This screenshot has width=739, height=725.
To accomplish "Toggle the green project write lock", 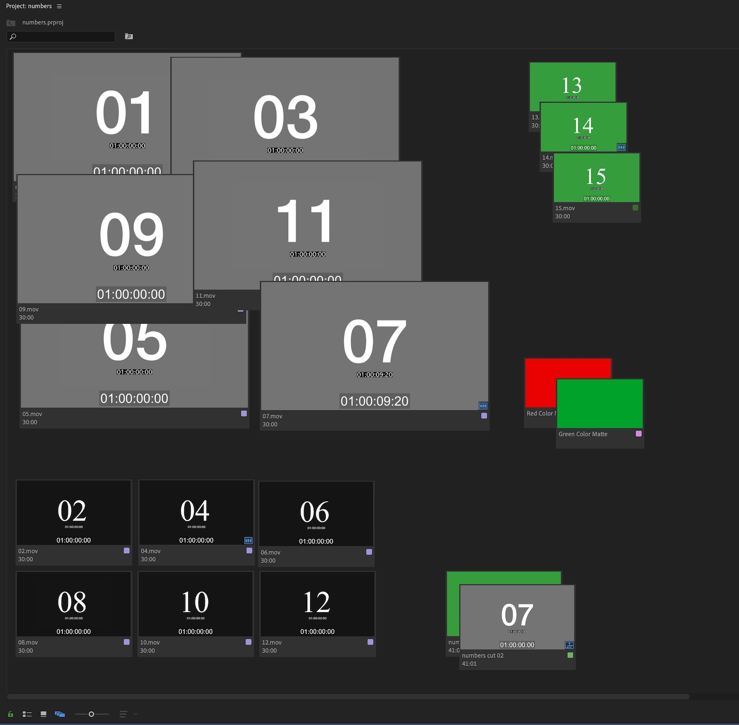I will pyautogui.click(x=10, y=714).
